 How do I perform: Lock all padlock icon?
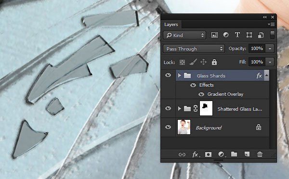(214, 62)
